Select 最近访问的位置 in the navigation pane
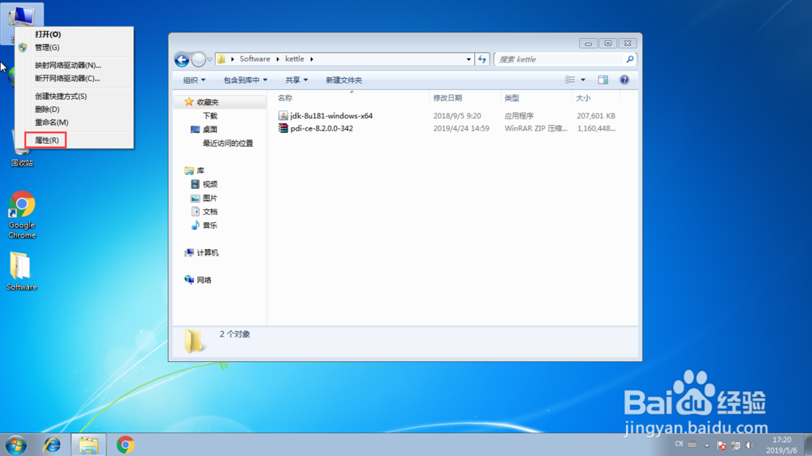 point(228,144)
